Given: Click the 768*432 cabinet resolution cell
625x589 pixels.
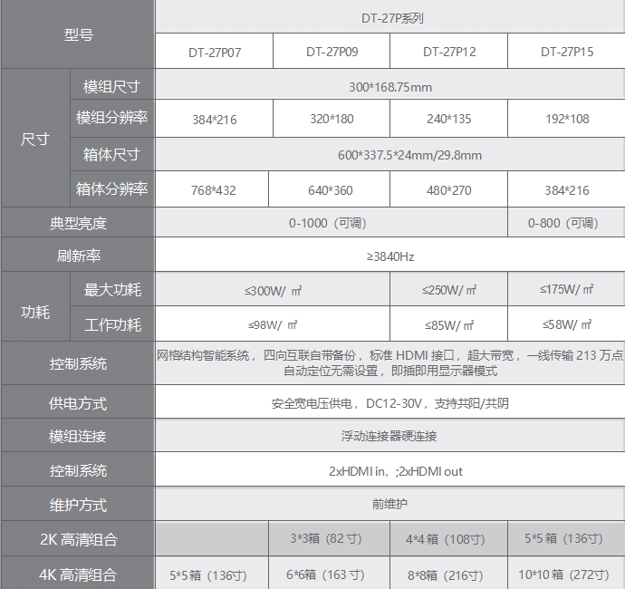Looking at the screenshot, I should [x=214, y=190].
